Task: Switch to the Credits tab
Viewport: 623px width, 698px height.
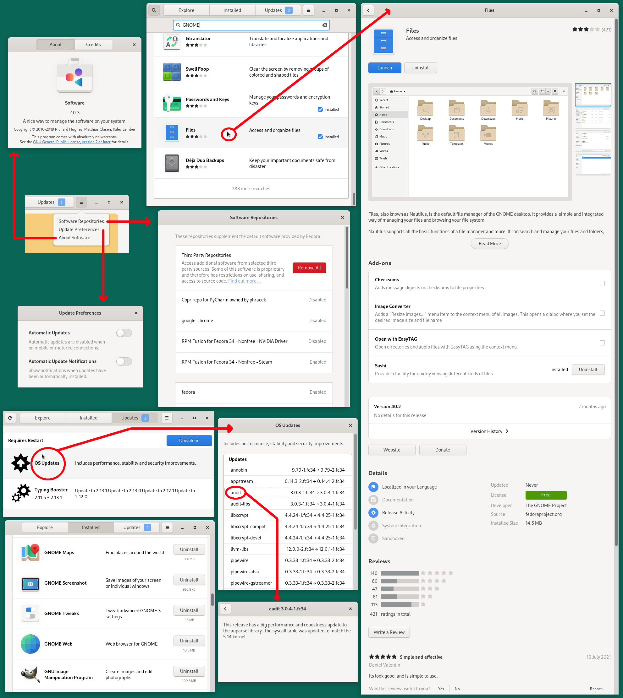Action: (x=93, y=45)
